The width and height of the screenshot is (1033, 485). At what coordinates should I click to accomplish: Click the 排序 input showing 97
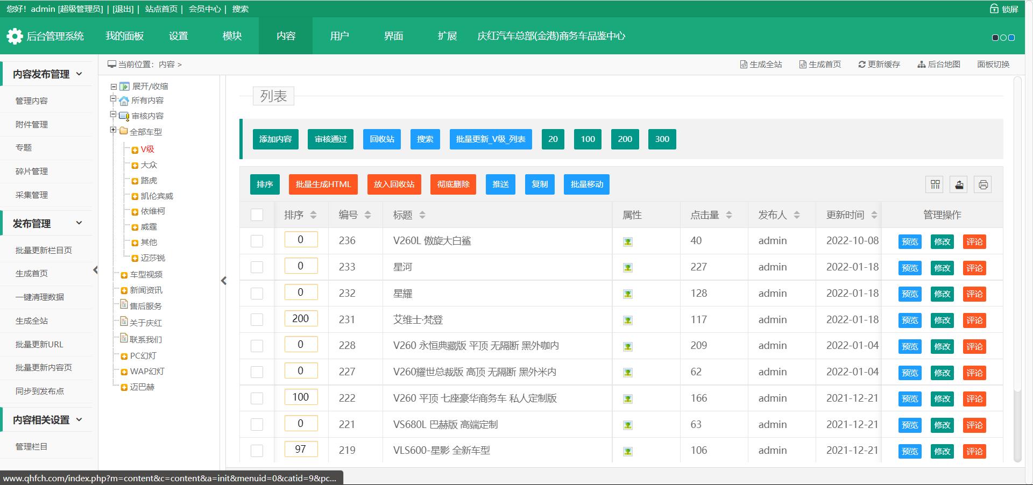(x=301, y=450)
